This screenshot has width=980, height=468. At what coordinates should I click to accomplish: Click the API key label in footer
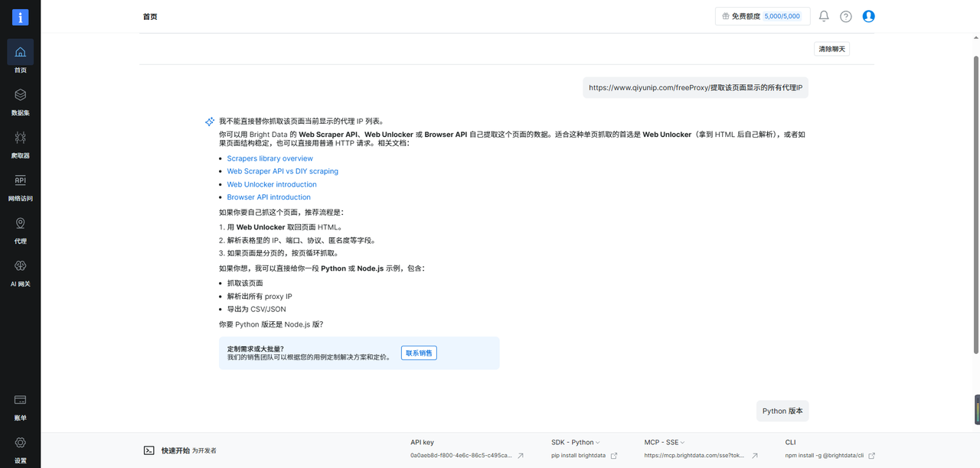422,442
